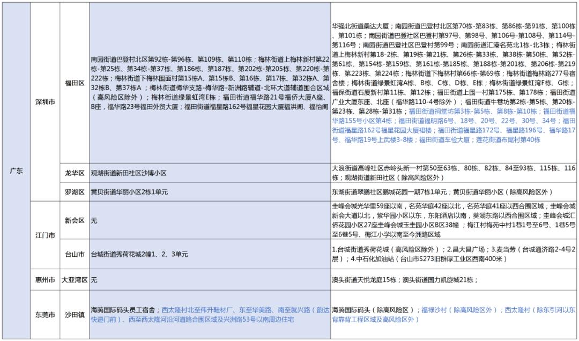Screen dimensions: 579x341
Task: Click the 海腾国际码头员工宿舍 cell
Action: pos(210,315)
